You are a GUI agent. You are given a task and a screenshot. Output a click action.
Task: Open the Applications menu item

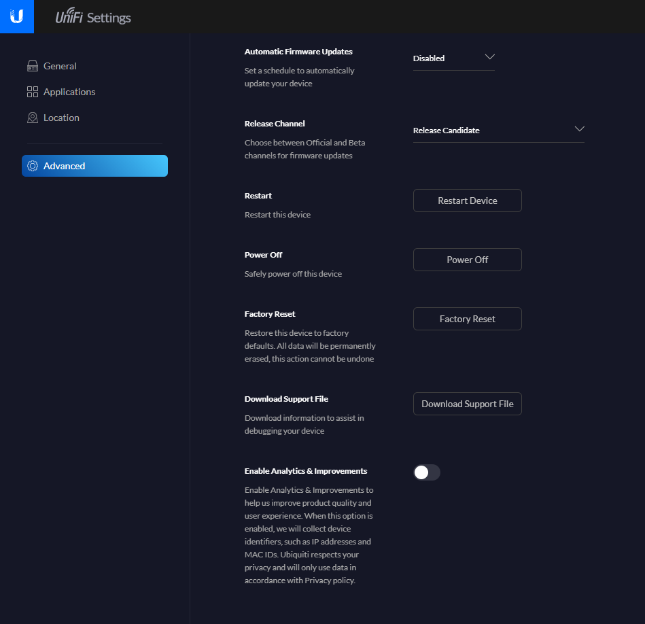[x=69, y=92]
